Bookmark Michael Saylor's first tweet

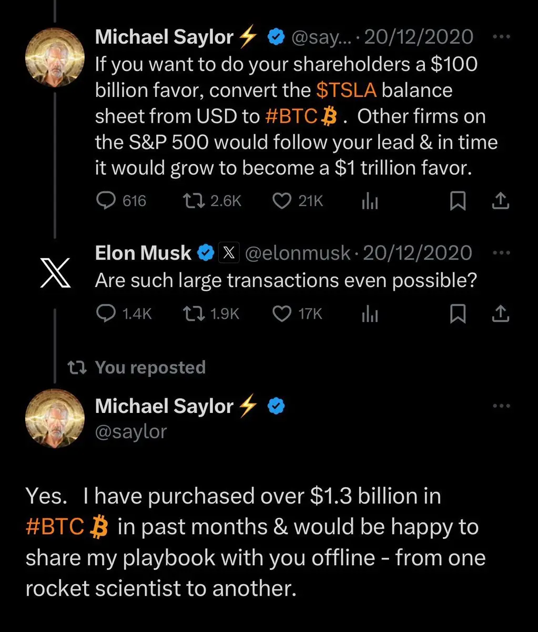coord(458,201)
